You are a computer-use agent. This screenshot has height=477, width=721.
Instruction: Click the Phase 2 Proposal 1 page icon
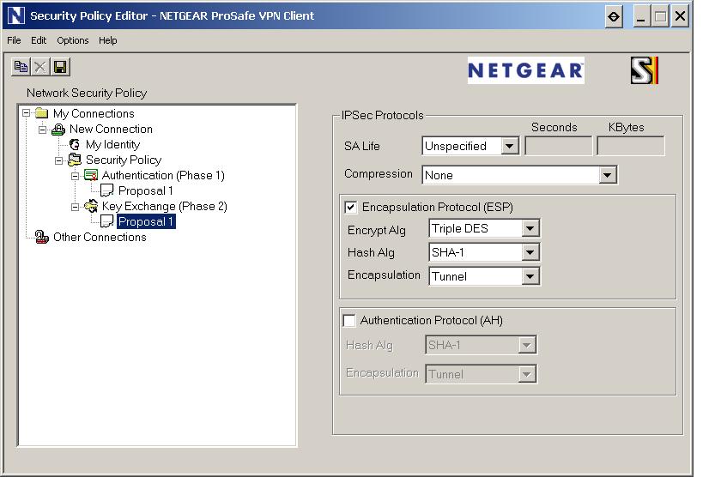pos(106,221)
